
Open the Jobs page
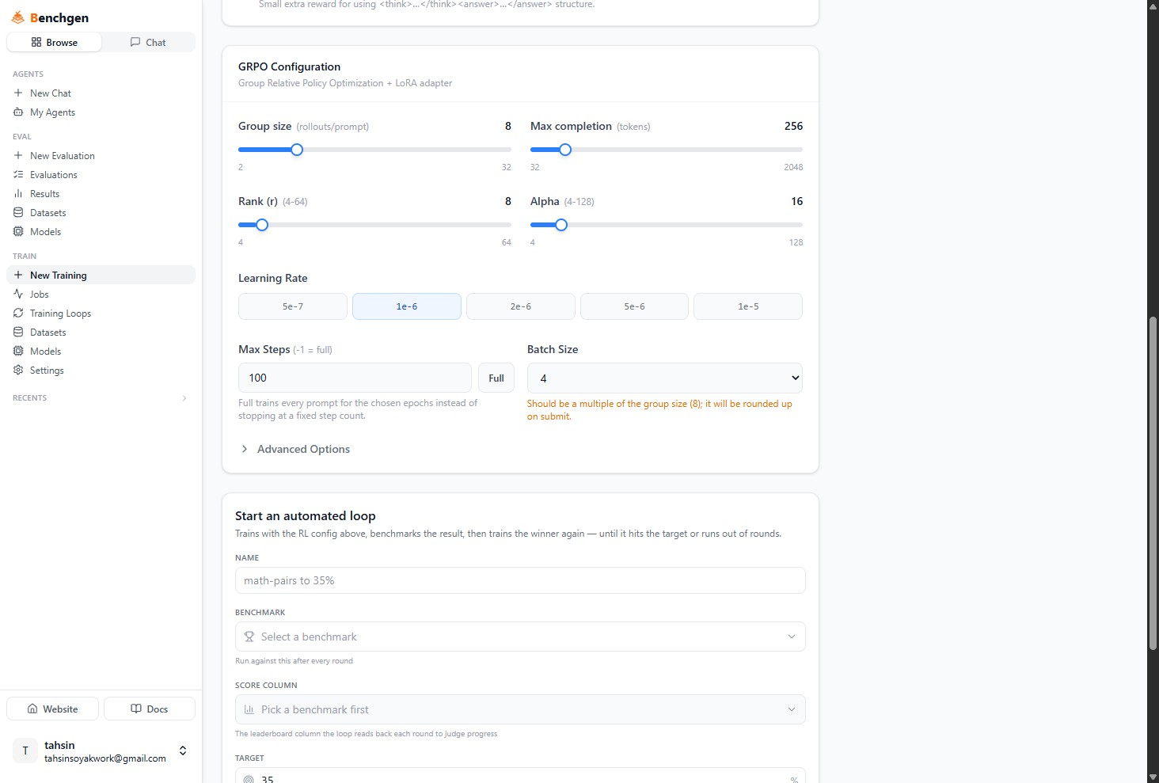(x=101, y=294)
